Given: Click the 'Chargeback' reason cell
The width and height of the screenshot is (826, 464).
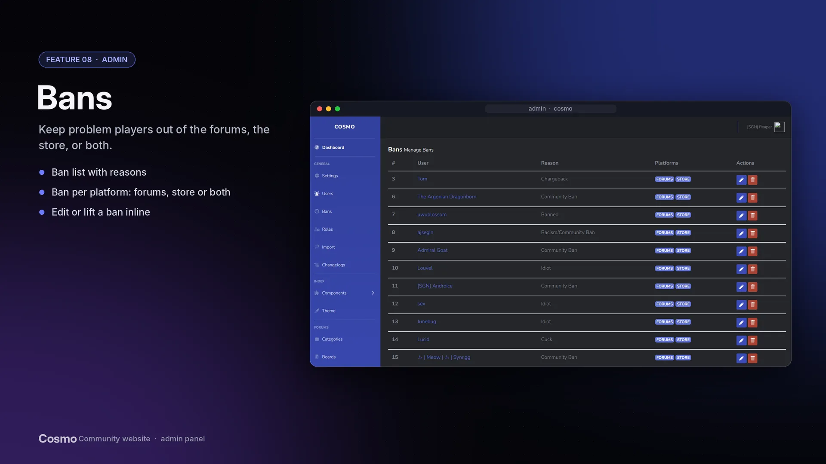Looking at the screenshot, I should (x=554, y=179).
